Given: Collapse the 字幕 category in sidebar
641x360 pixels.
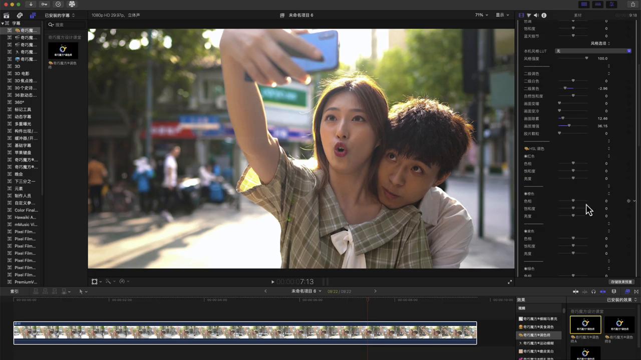Looking at the screenshot, I should 3,23.
